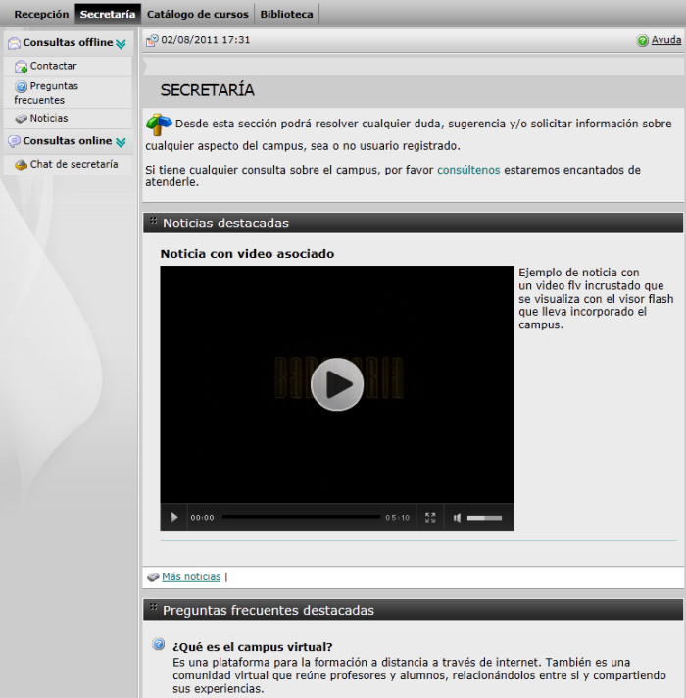Click the Preguntas frecuentes question icon
686x698 pixels.
tap(21, 86)
